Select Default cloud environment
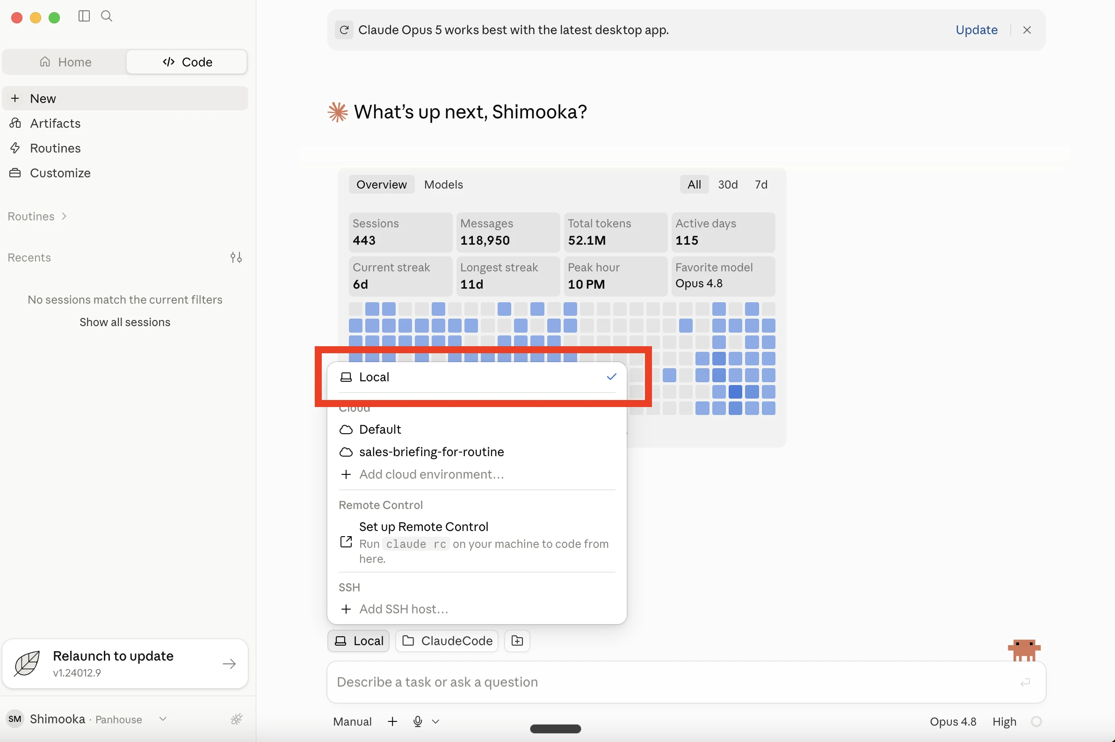 pyautogui.click(x=477, y=429)
